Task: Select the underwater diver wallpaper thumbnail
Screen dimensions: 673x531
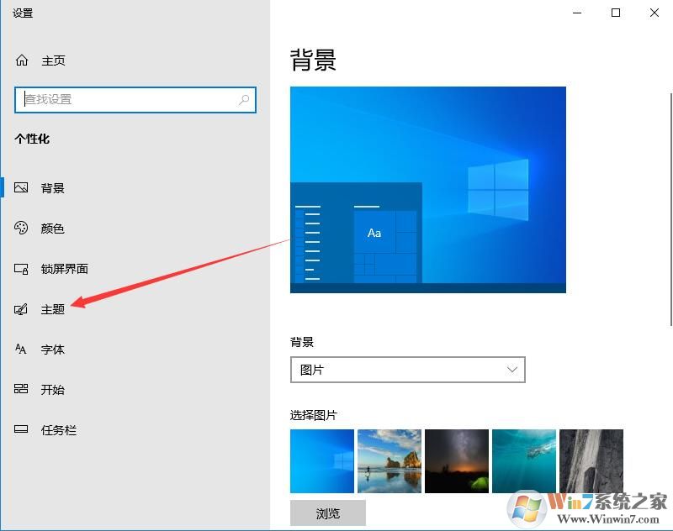Action: (x=524, y=460)
